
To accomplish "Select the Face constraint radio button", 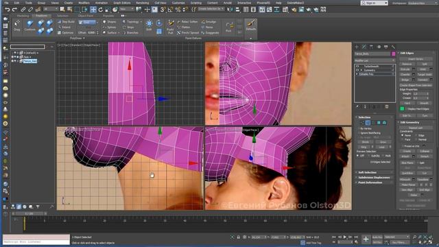I will coord(403,139).
